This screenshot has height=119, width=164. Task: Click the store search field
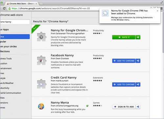15,22
